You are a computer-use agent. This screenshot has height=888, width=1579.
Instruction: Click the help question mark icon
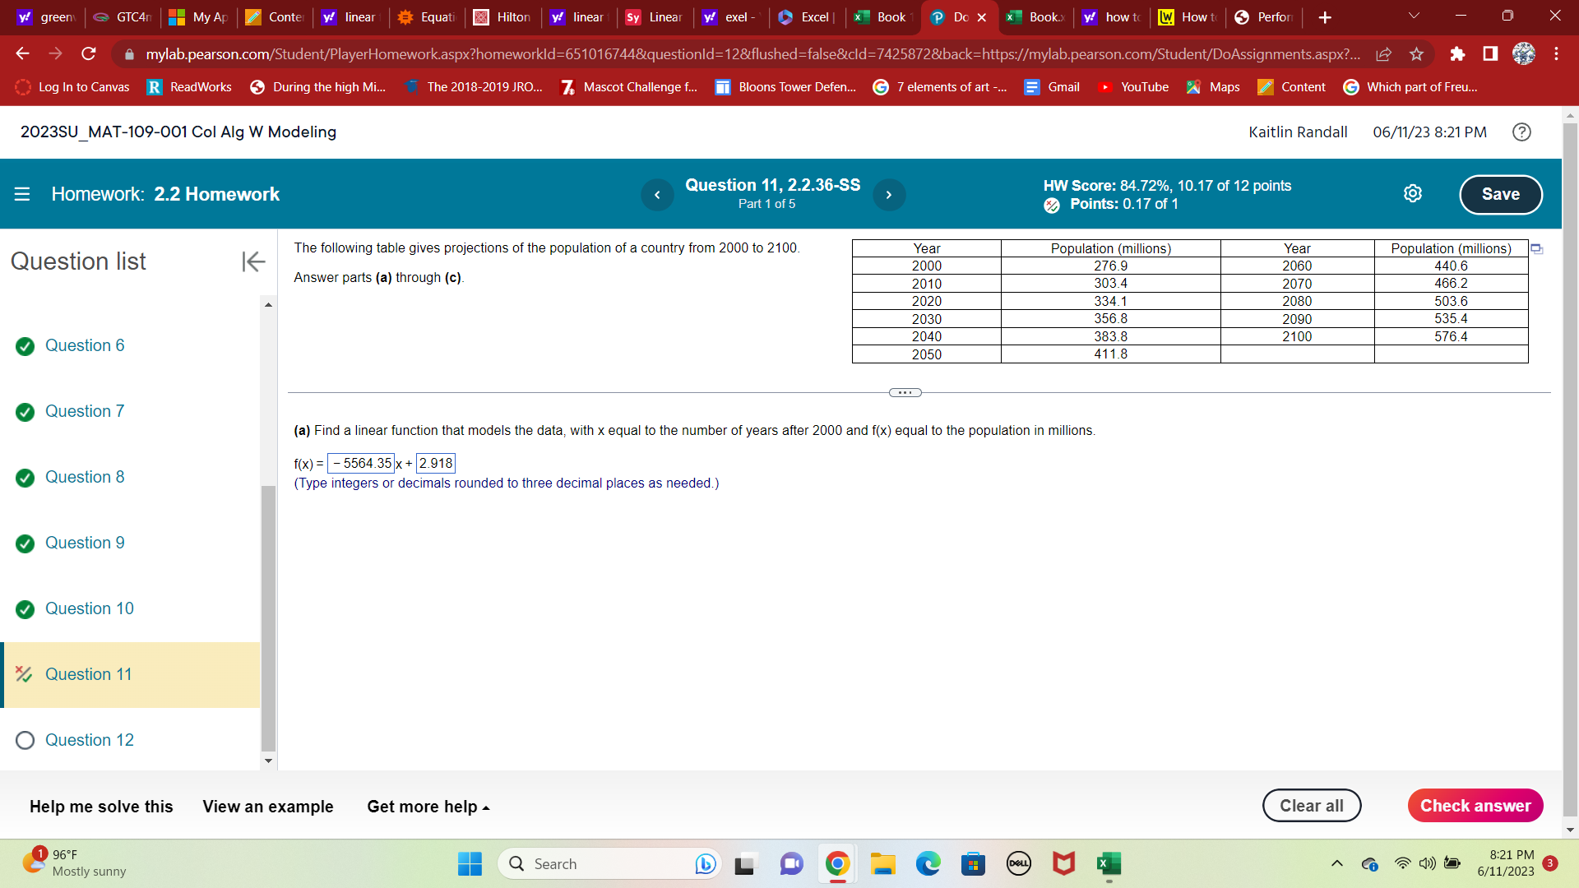(1521, 132)
